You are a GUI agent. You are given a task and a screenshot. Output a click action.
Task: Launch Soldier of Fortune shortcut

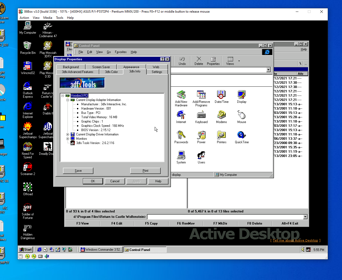28,211
